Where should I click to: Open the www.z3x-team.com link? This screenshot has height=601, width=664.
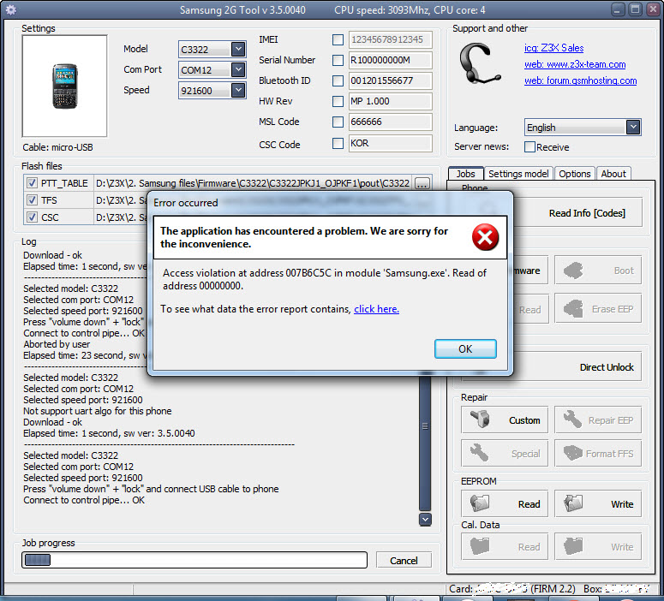[575, 64]
